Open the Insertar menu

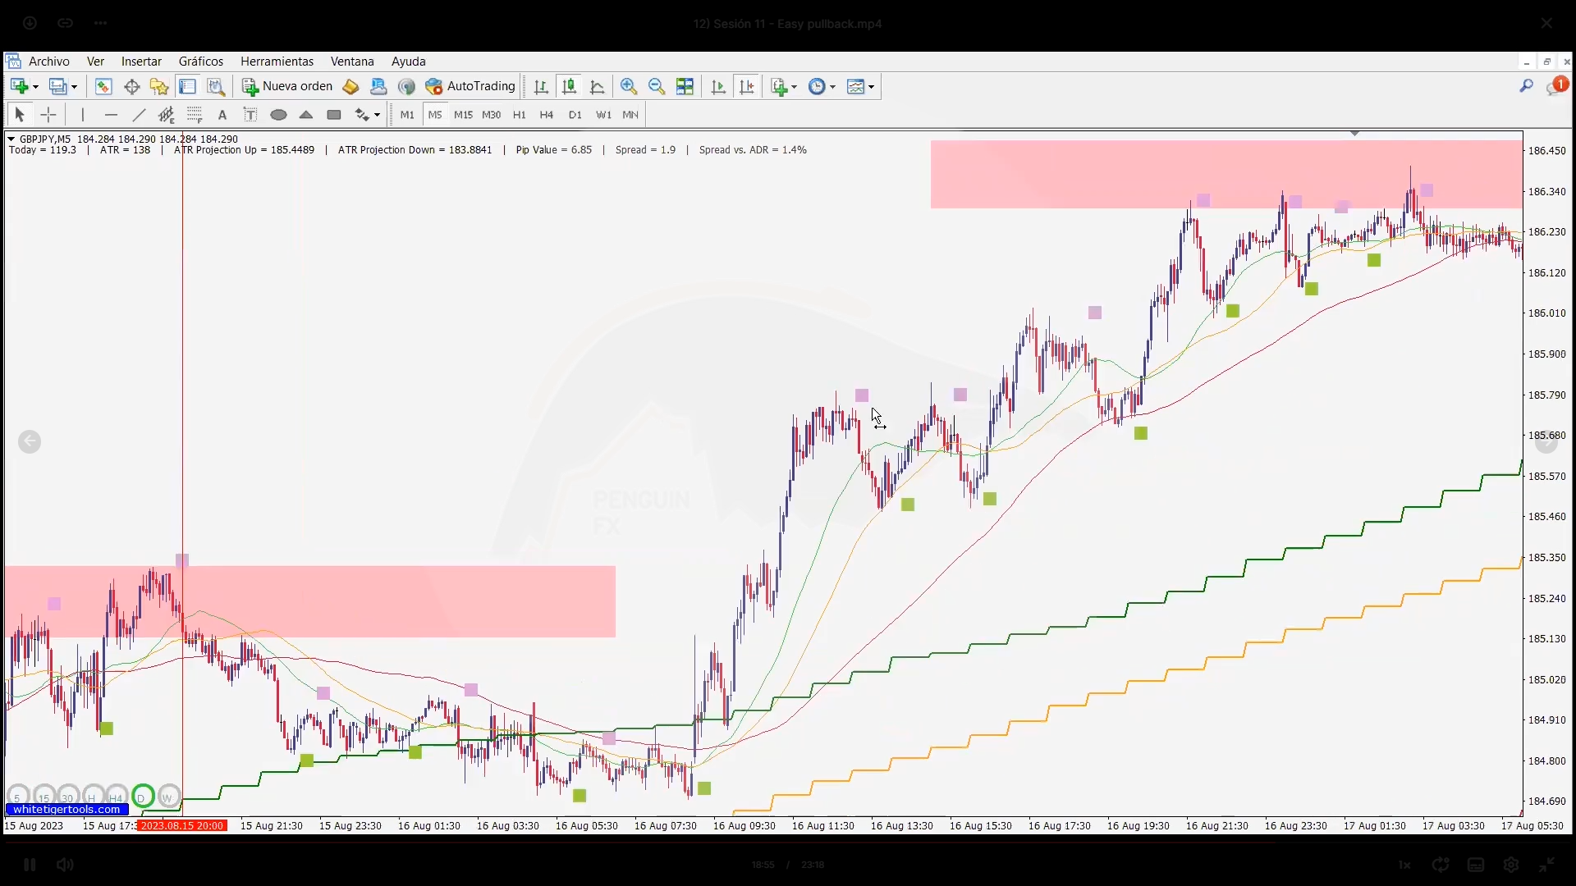pyautogui.click(x=141, y=62)
